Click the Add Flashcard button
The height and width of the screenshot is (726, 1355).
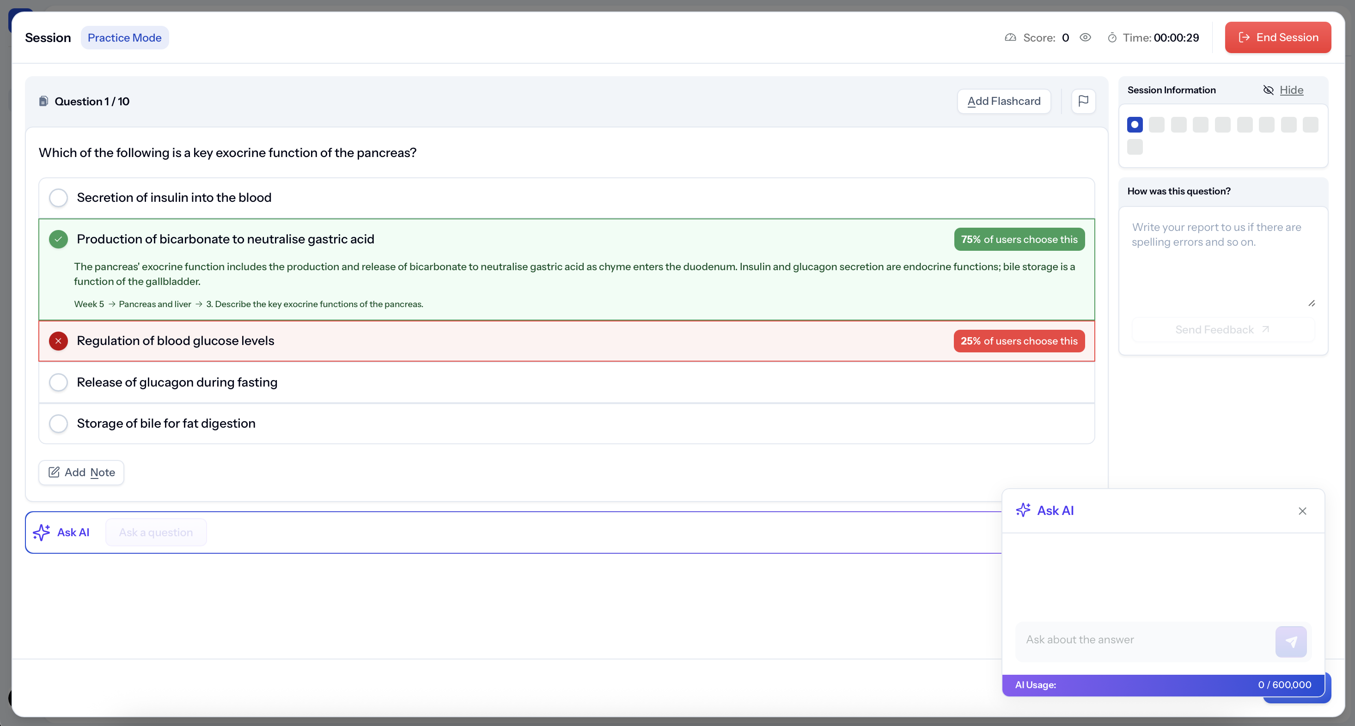tap(1004, 101)
